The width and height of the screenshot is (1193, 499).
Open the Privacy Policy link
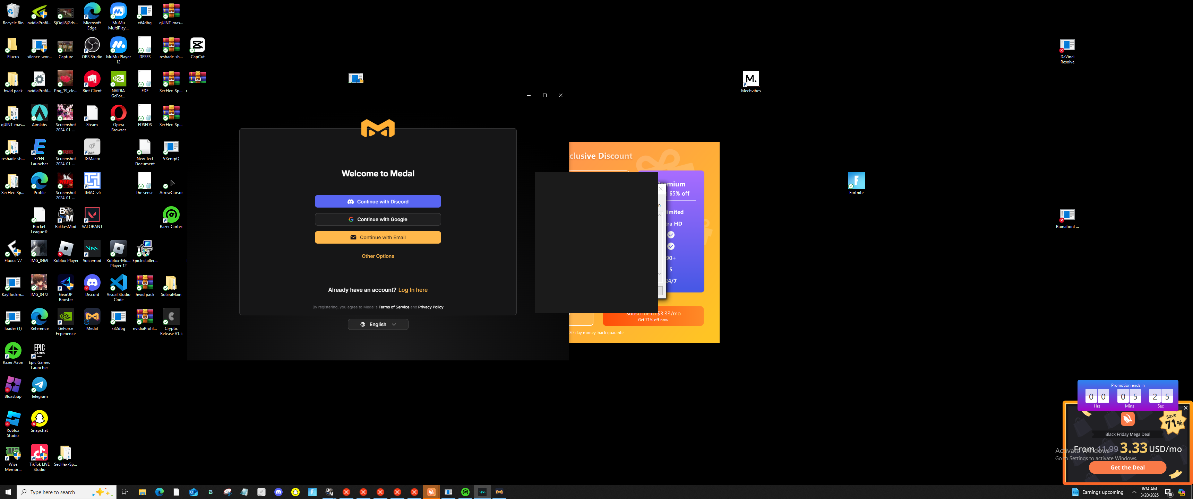pyautogui.click(x=430, y=307)
